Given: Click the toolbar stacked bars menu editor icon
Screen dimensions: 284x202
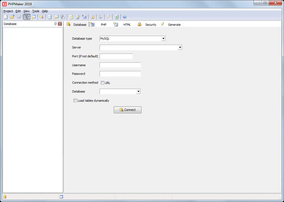Looking at the screenshot, I should (x=100, y=17).
